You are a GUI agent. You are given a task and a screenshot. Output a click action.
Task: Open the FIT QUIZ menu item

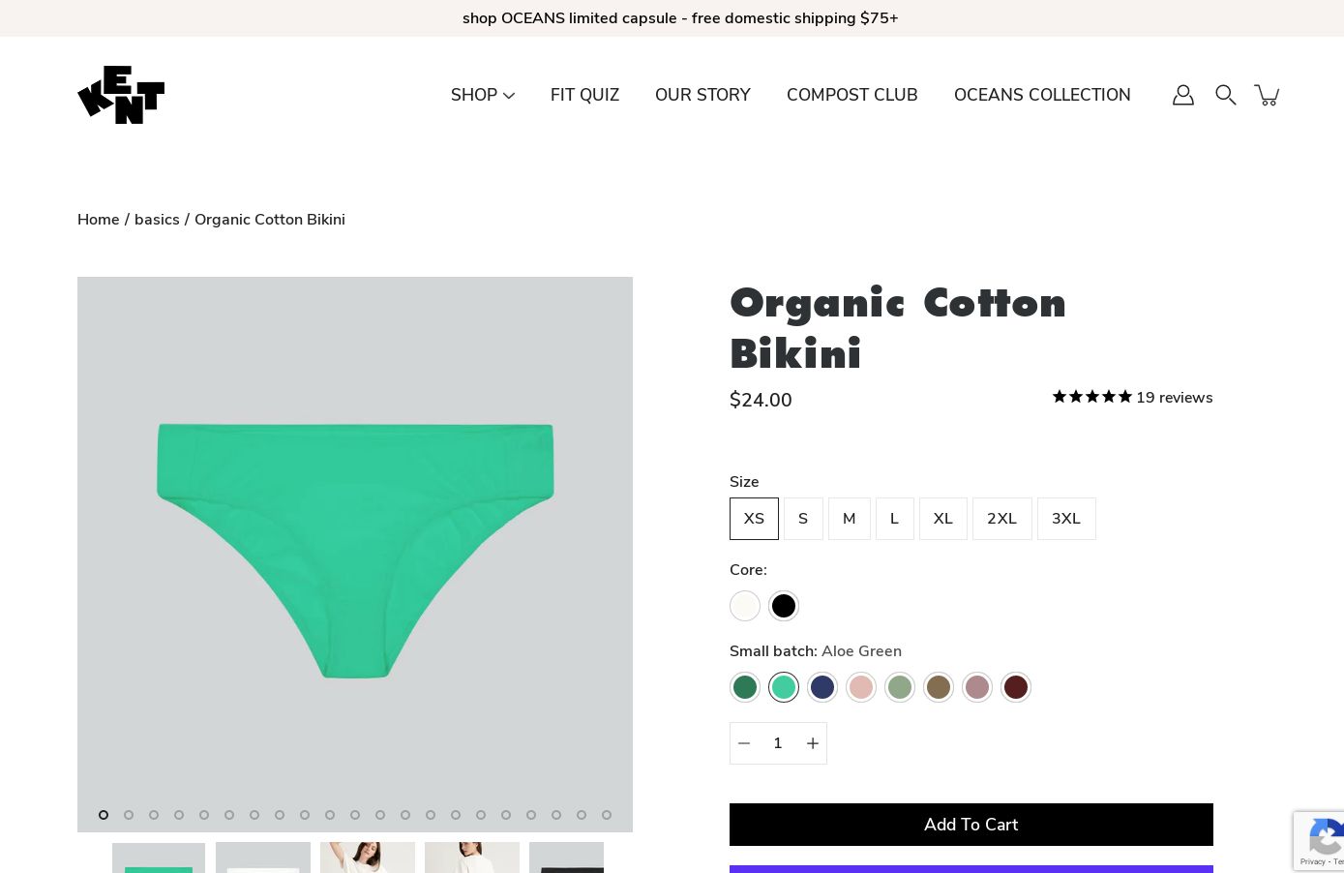[584, 95]
